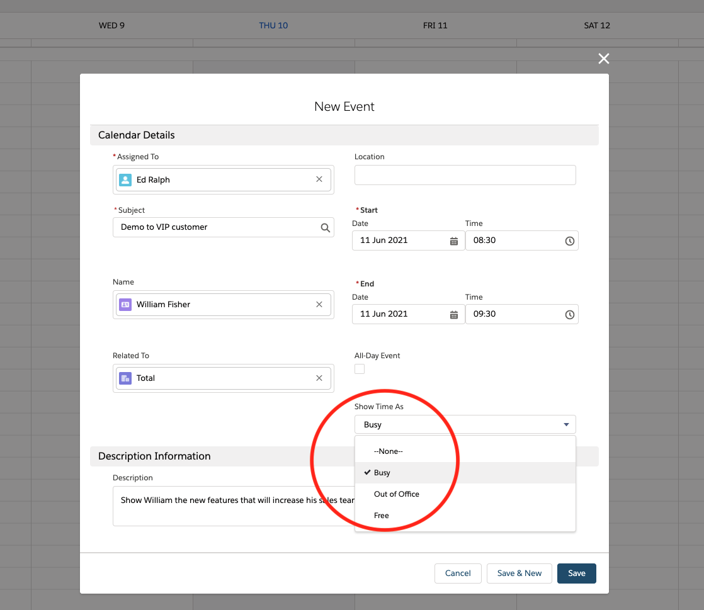
Task: Click the Location input field
Action: tap(465, 175)
